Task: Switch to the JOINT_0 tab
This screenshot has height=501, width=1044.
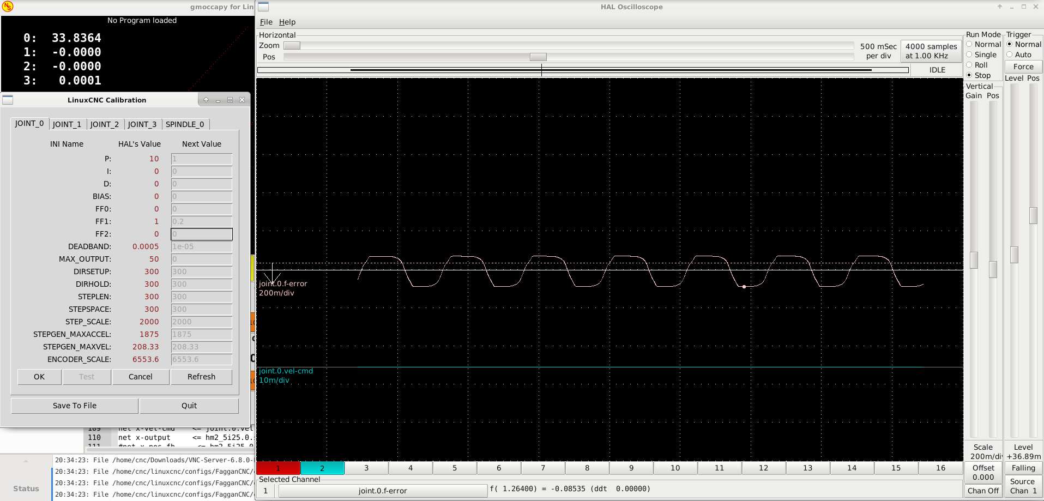Action: click(x=29, y=123)
